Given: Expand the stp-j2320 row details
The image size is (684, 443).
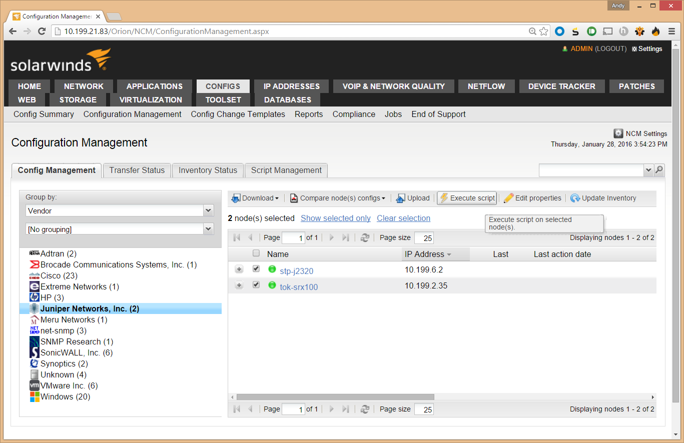Looking at the screenshot, I should pyautogui.click(x=239, y=269).
